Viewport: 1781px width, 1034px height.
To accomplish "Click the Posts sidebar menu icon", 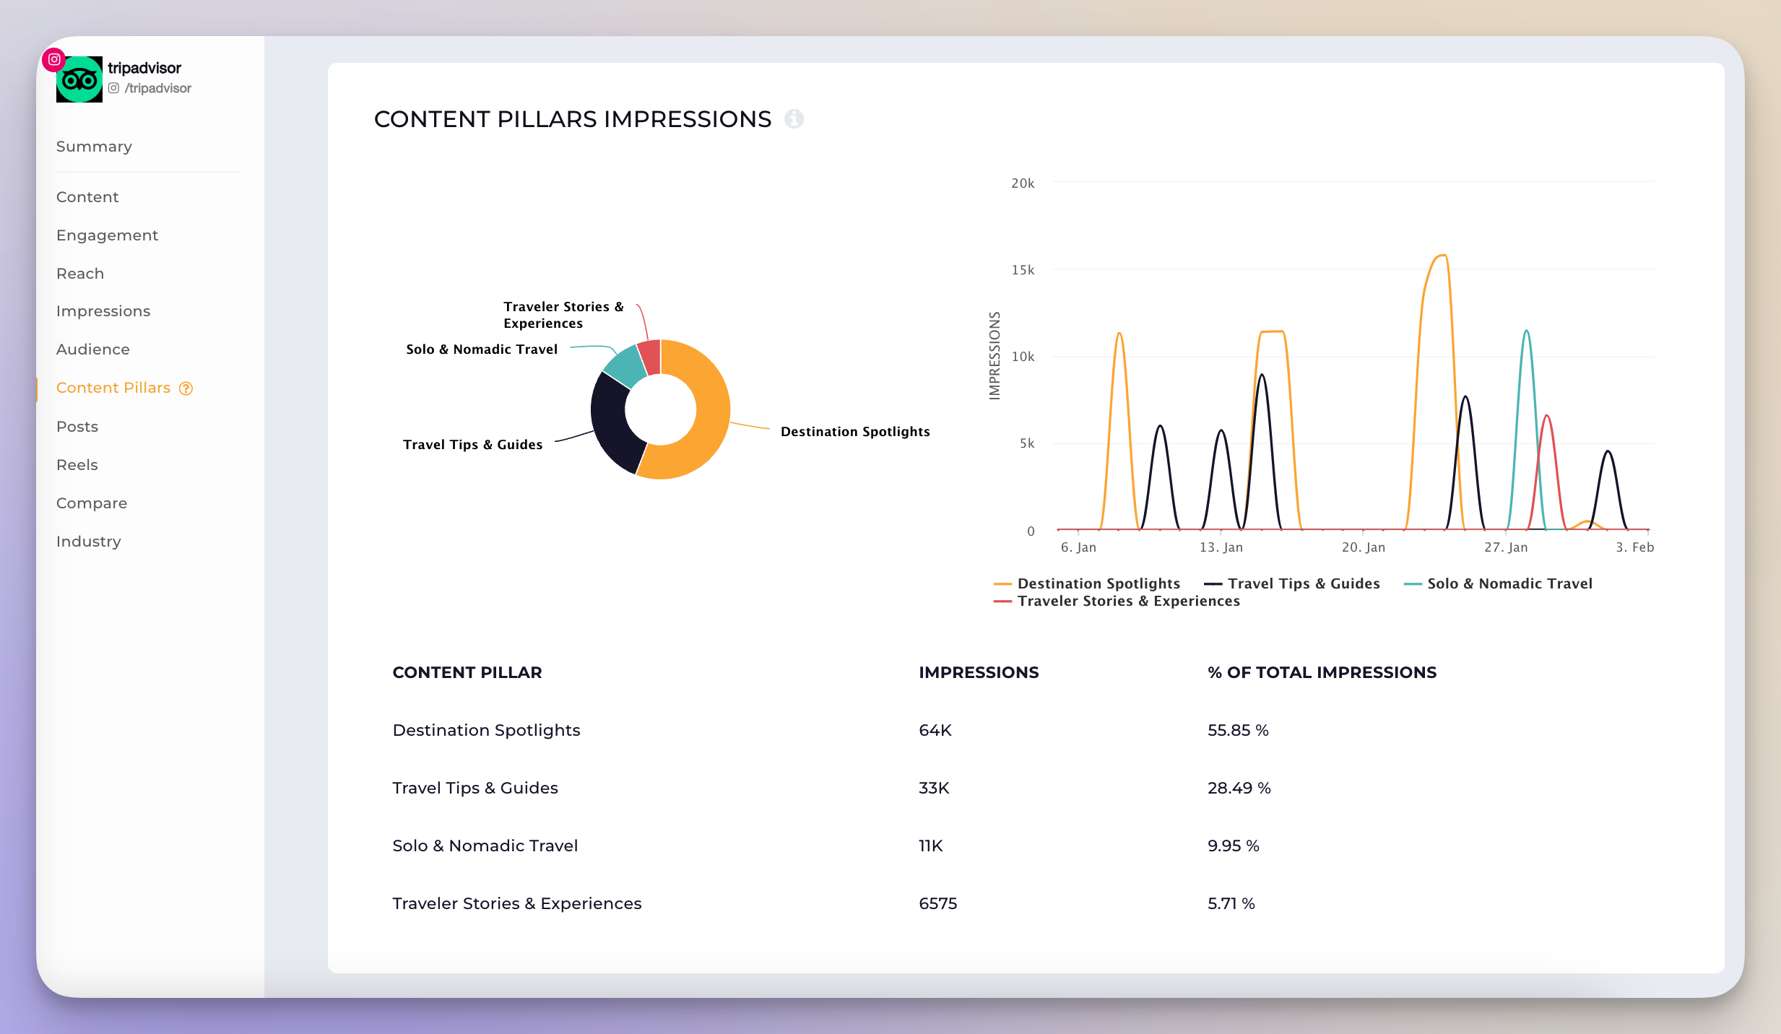I will pos(77,426).
